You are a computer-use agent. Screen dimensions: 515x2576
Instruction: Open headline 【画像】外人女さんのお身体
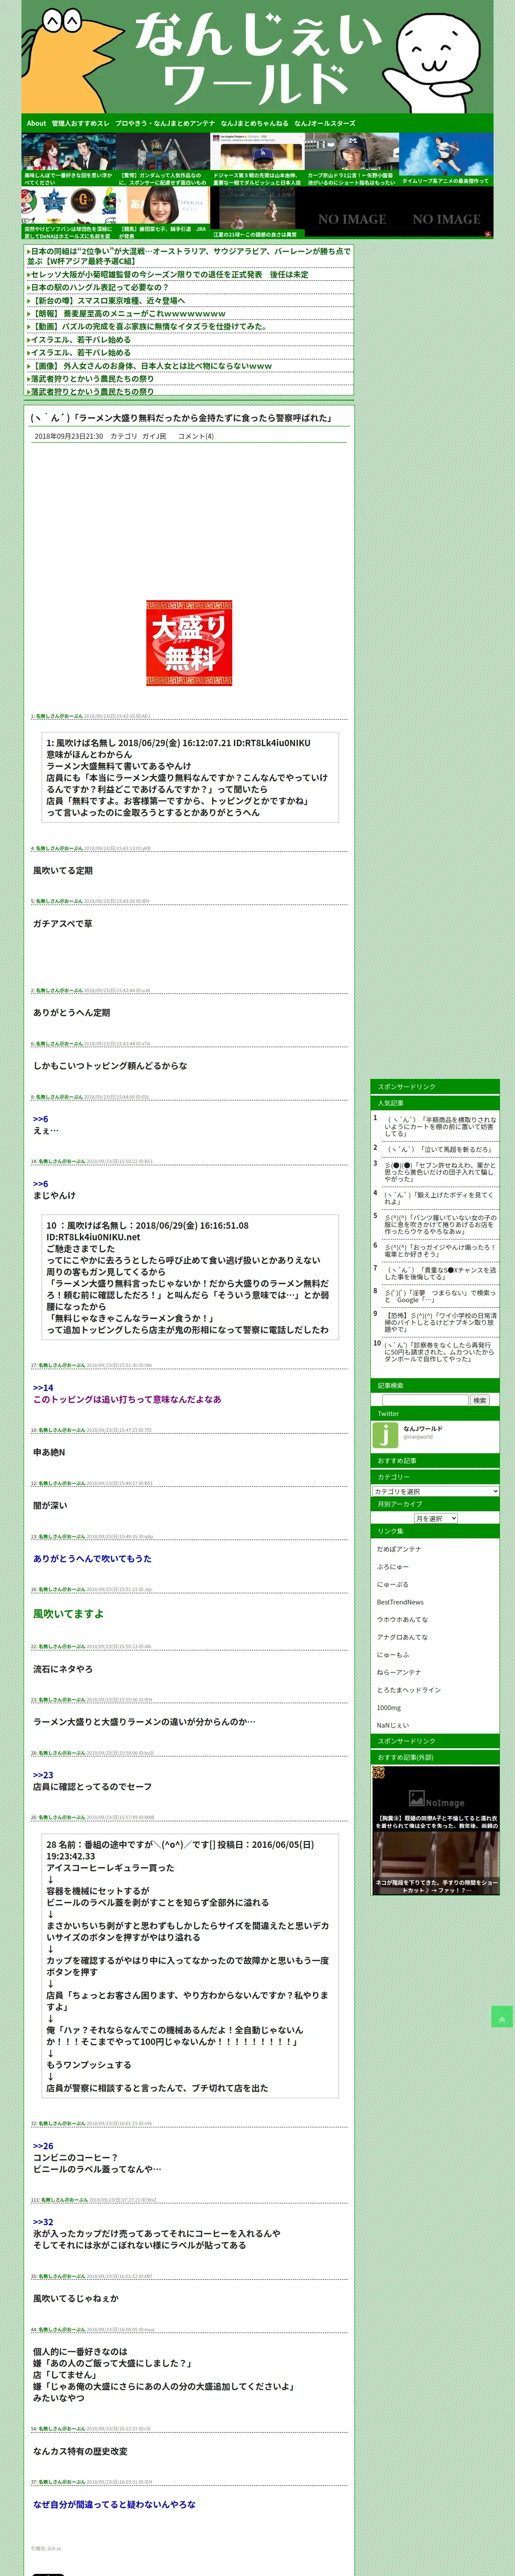coord(151,366)
